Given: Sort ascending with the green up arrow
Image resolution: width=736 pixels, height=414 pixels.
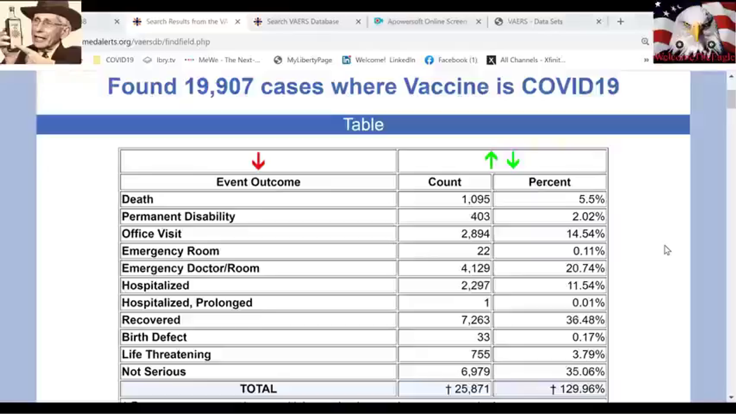Looking at the screenshot, I should (x=490, y=160).
